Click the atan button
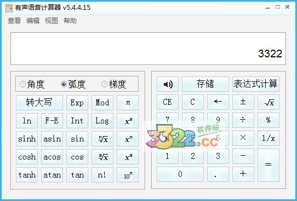This screenshot has height=201, width=297. 52,175
